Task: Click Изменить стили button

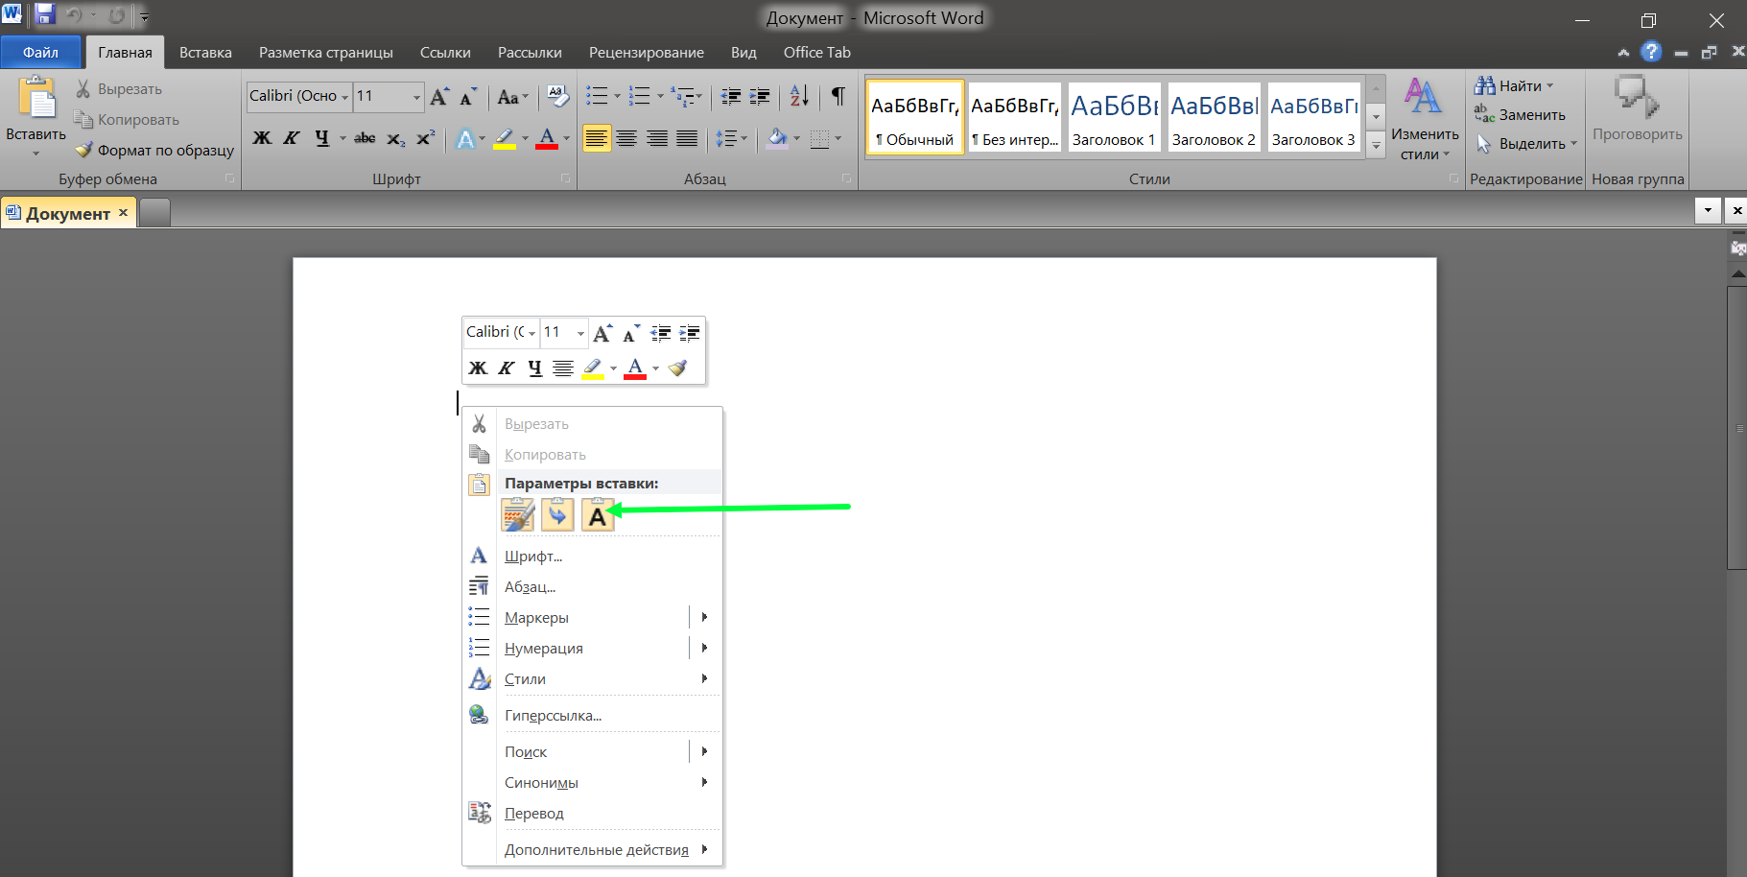Action: coord(1425,119)
